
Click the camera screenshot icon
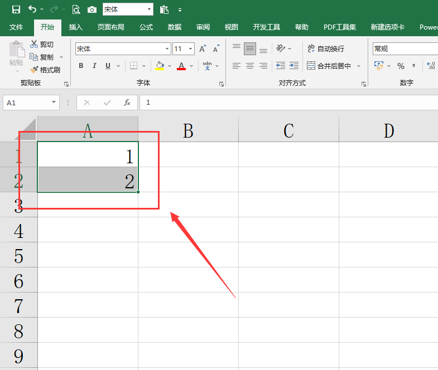(92, 10)
